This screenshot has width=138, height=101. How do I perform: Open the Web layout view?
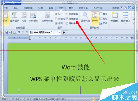[x=33, y=17]
